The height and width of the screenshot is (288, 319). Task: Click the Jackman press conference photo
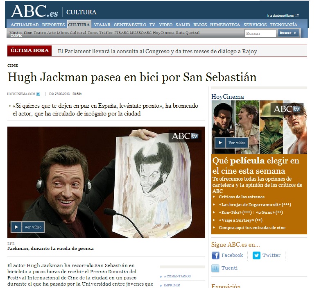[x=106, y=182]
